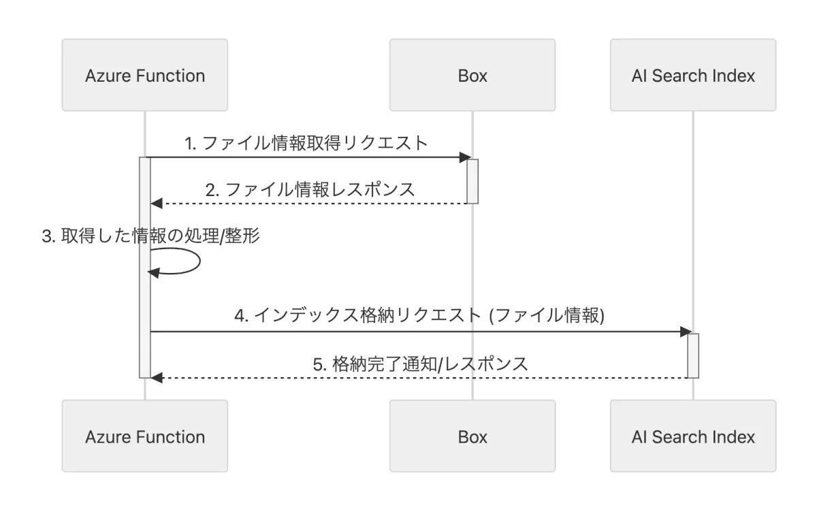The image size is (817, 514).
Task: Select the bottom Azure Function participant box
Action: 144,436
